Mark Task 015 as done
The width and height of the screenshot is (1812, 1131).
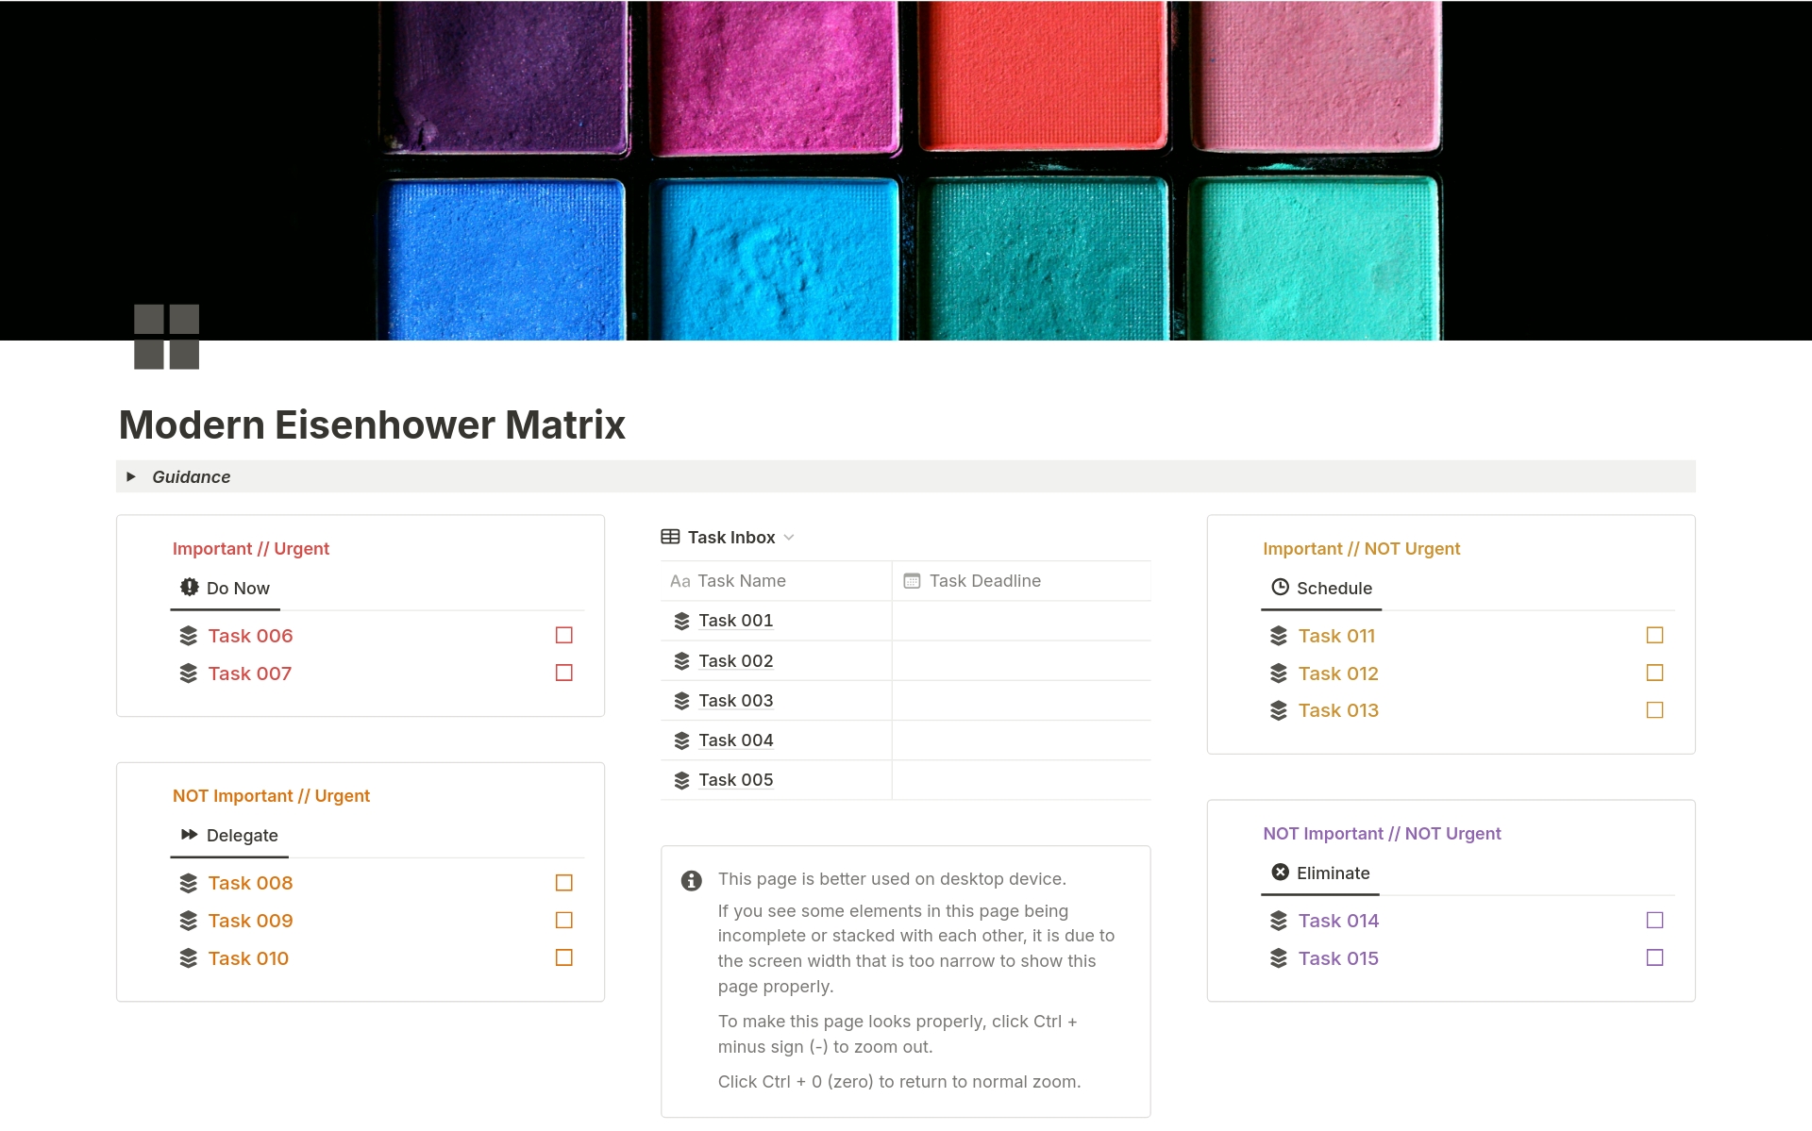click(1654, 957)
